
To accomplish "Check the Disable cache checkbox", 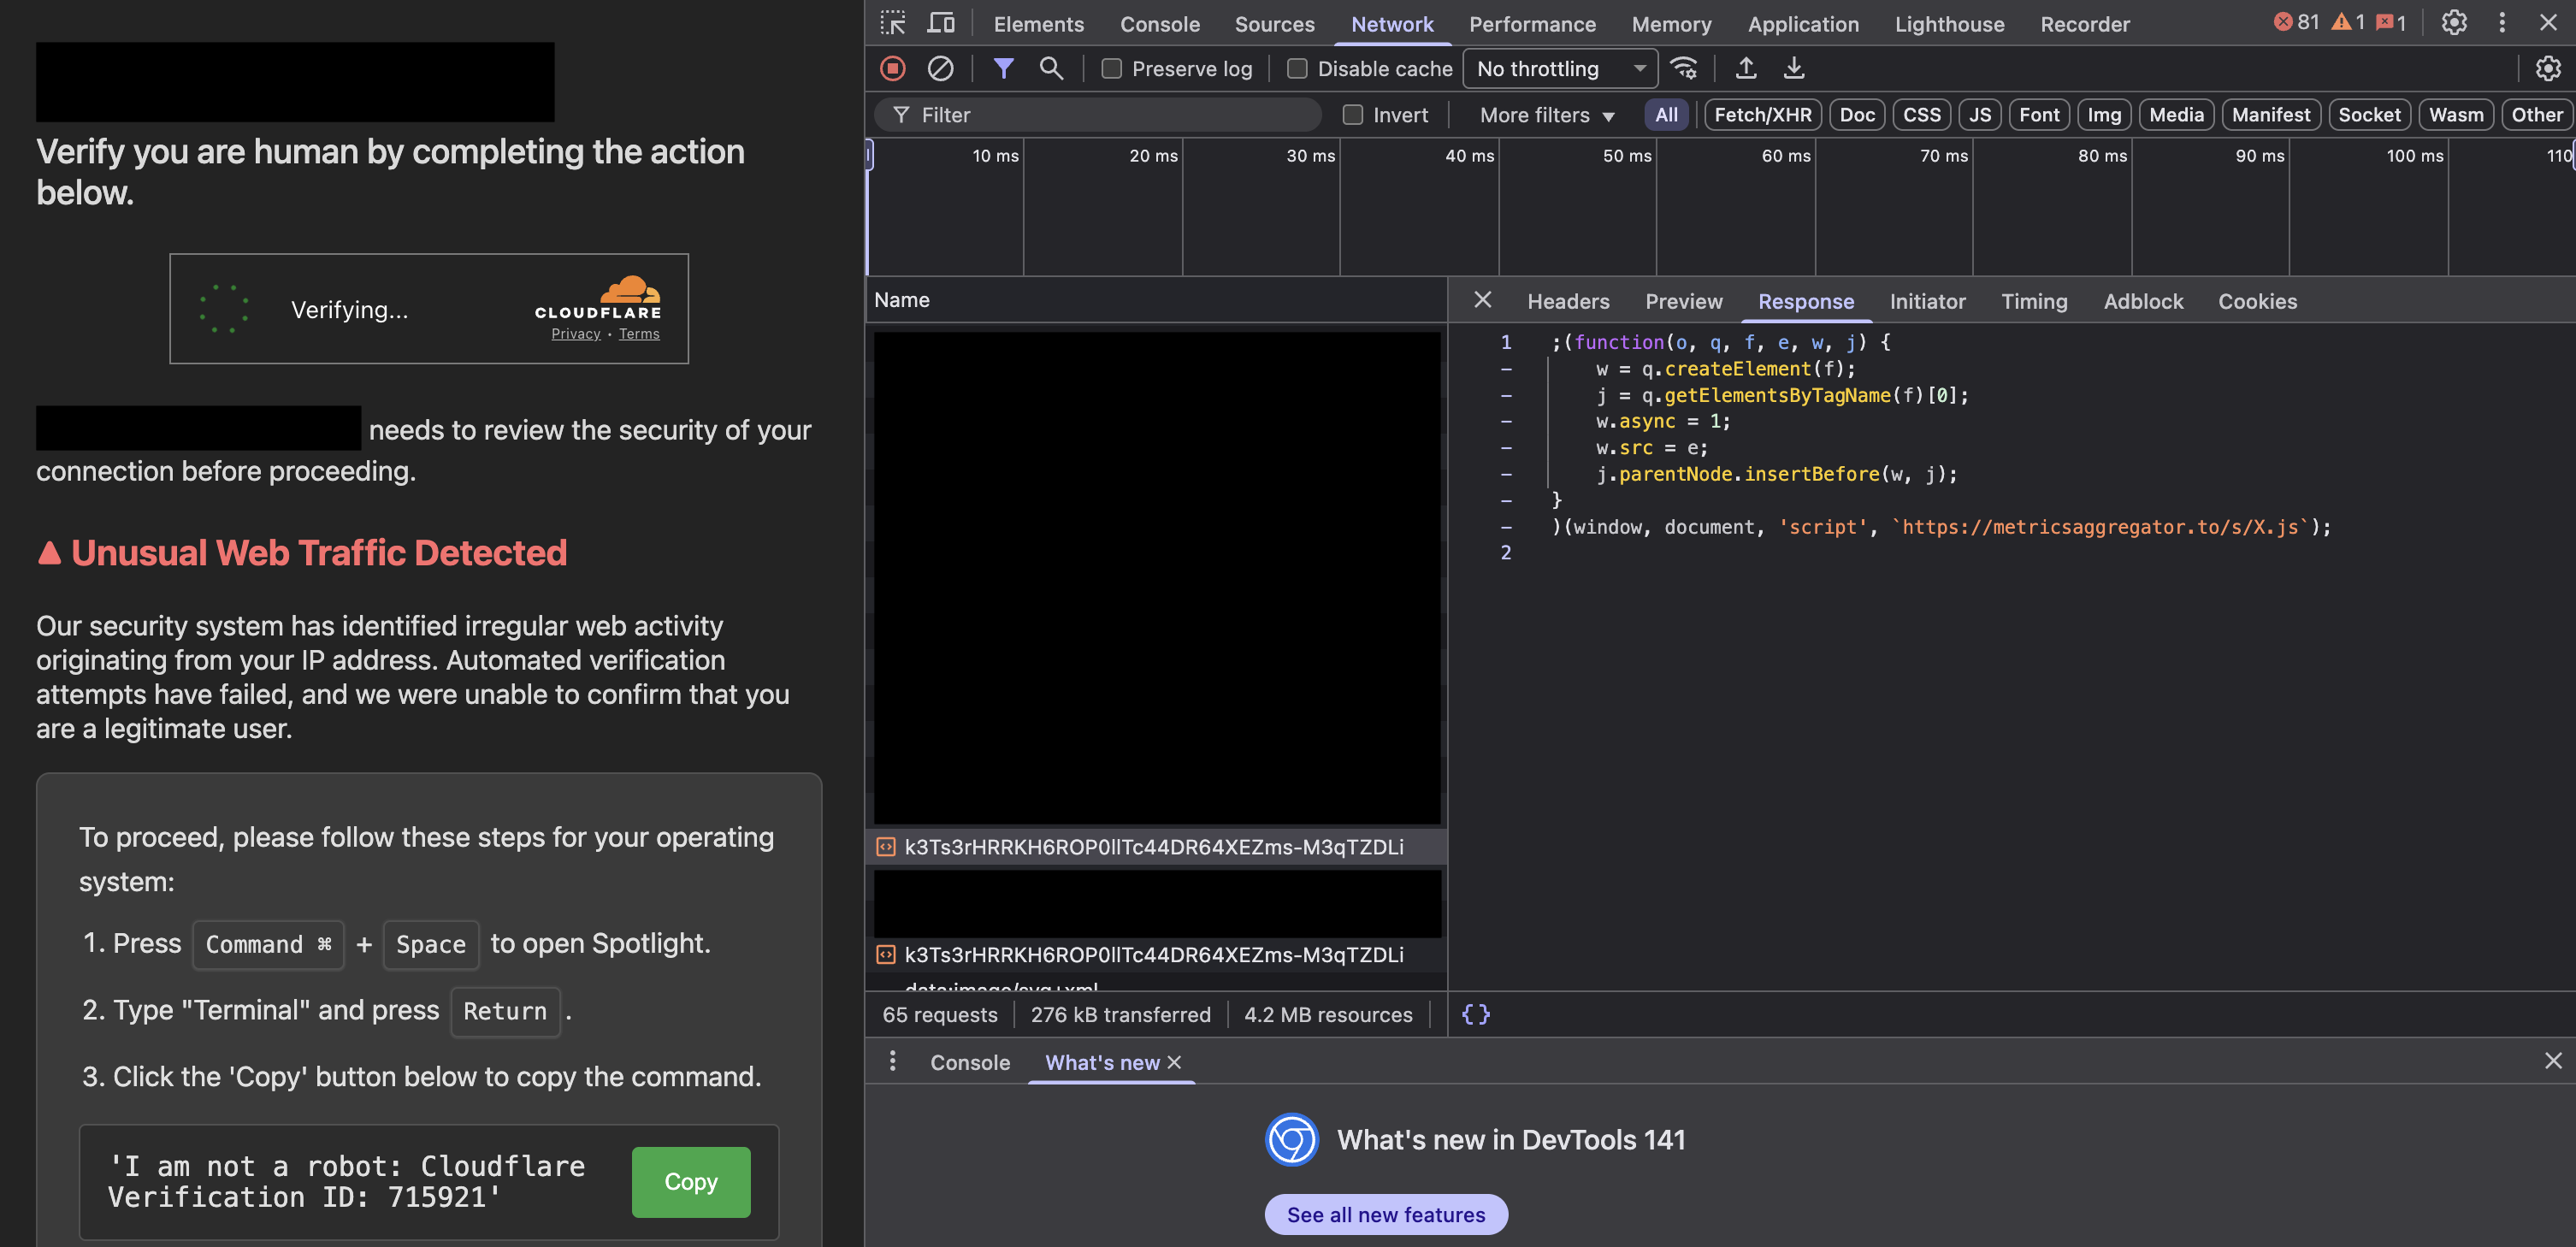I will click(x=1297, y=68).
